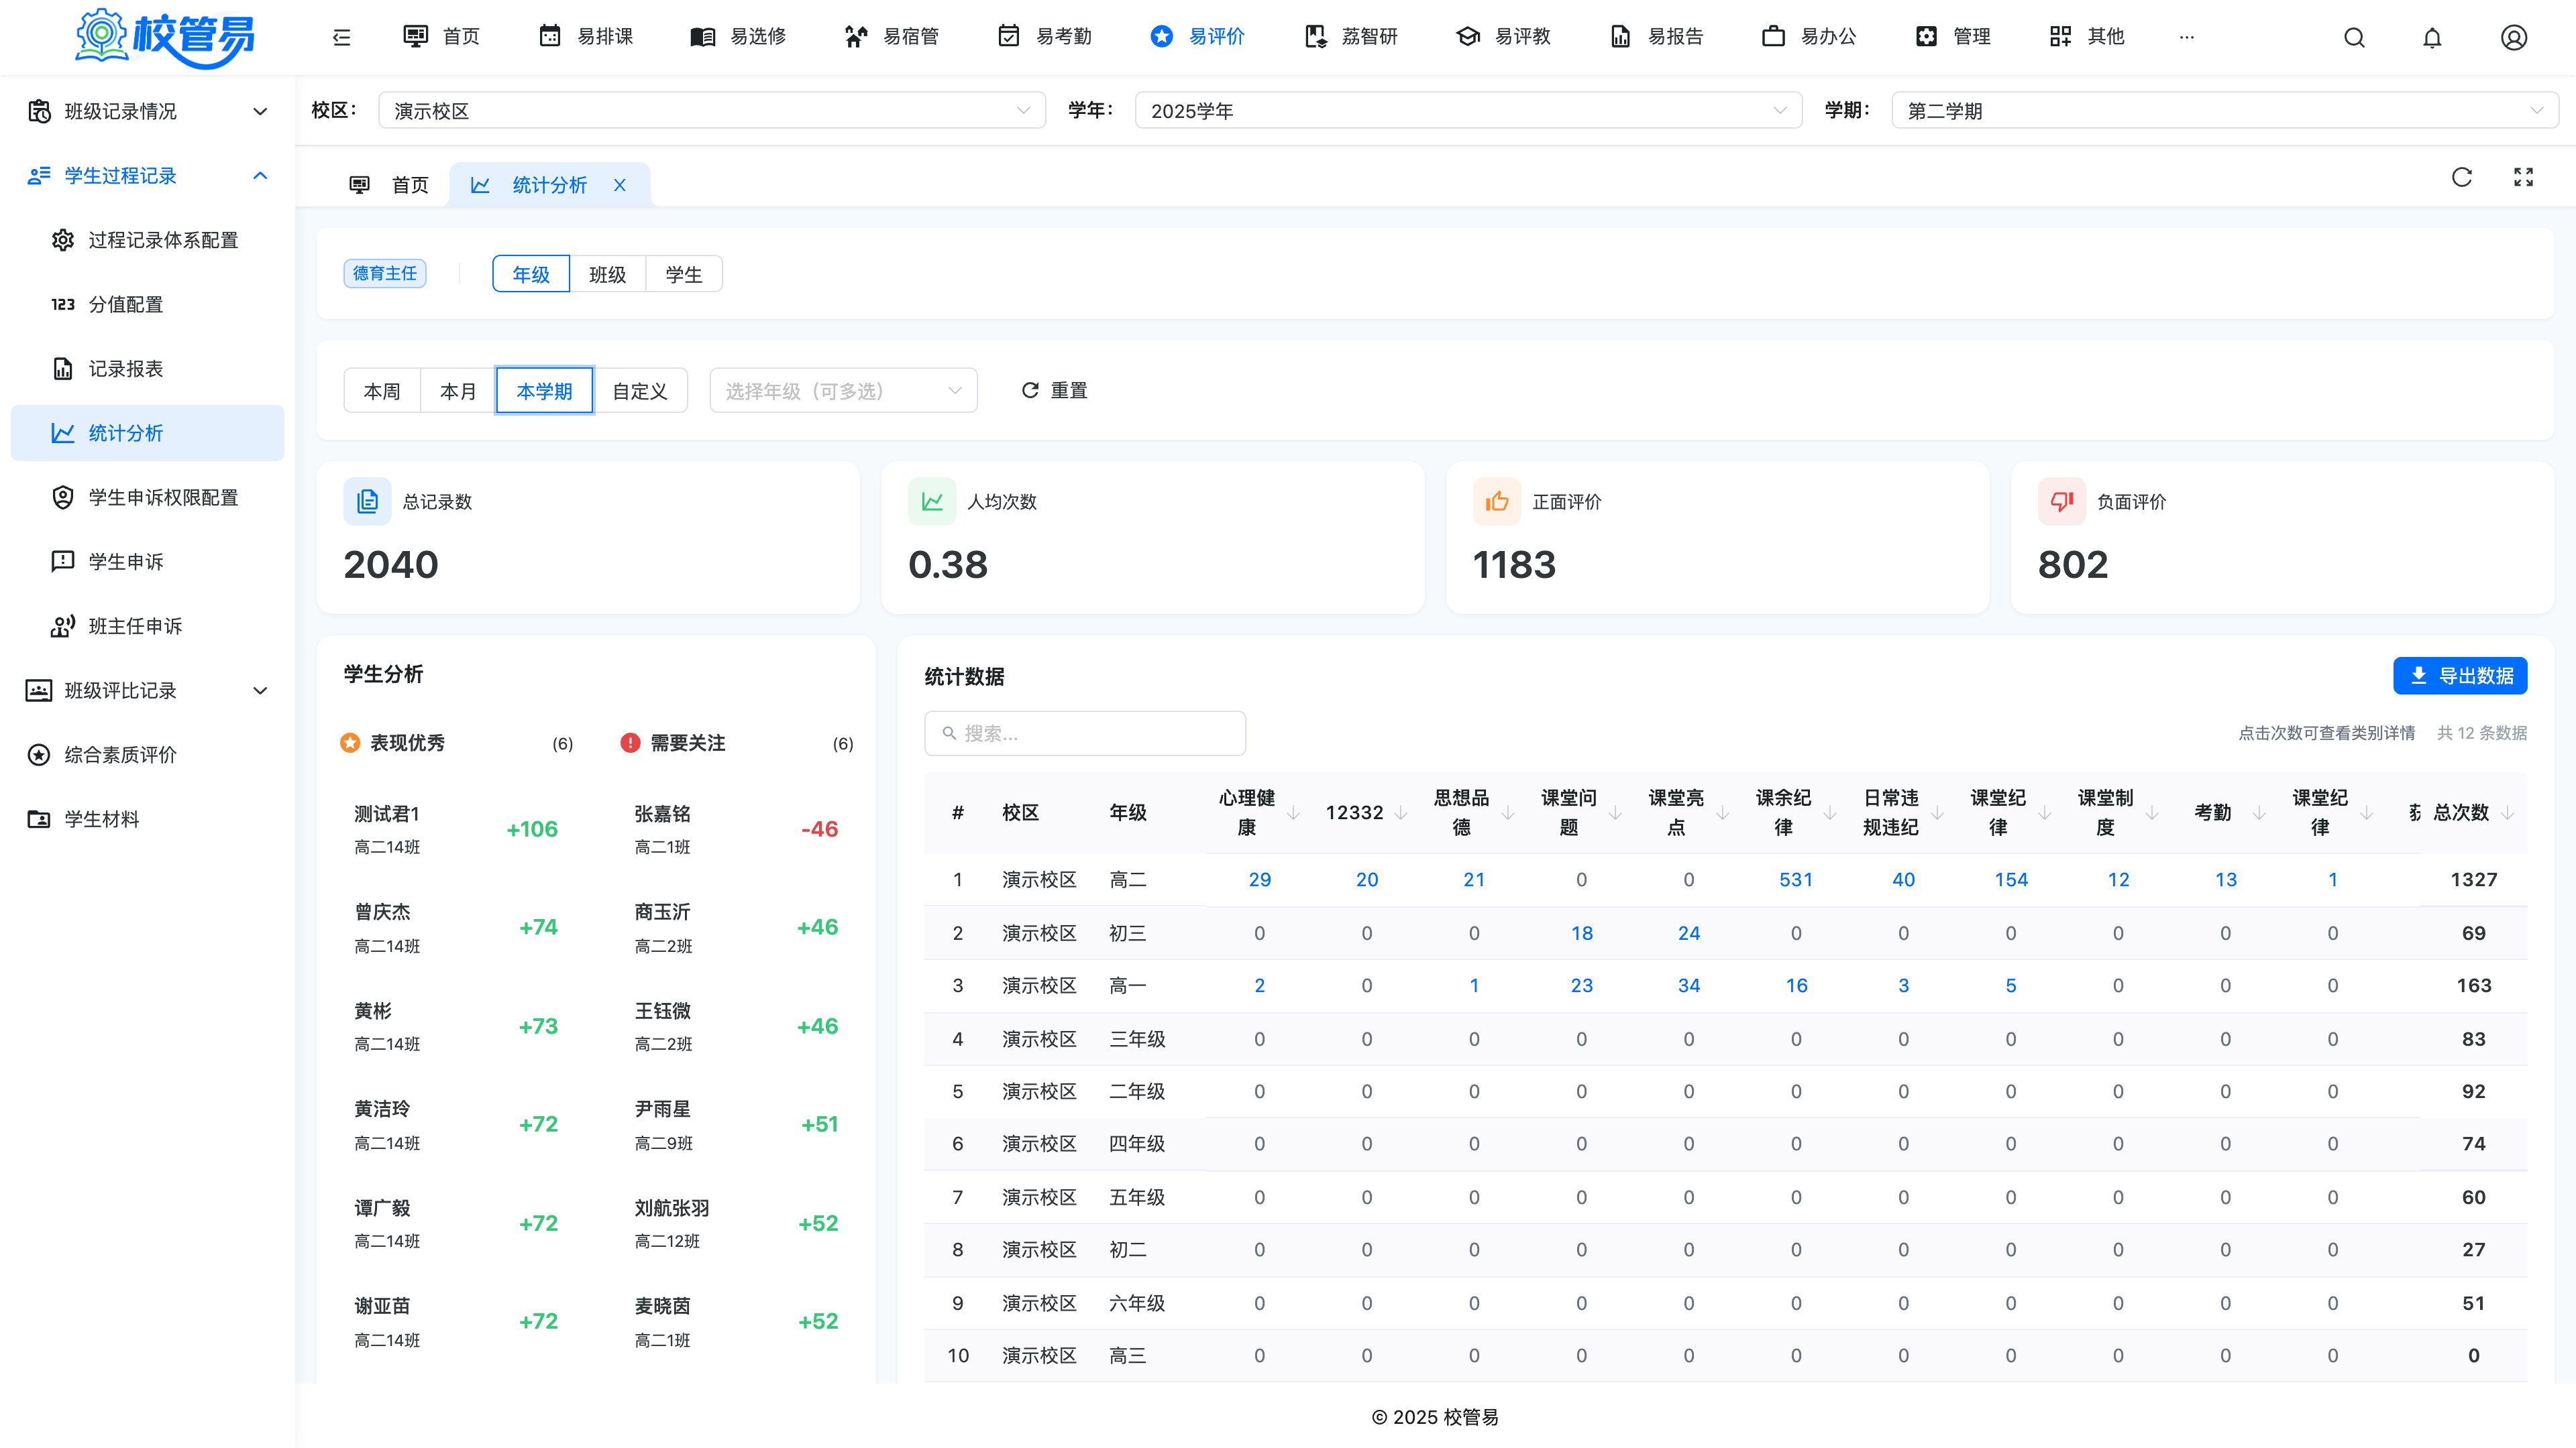Open 学生材料 in sidebar

pos(147,819)
